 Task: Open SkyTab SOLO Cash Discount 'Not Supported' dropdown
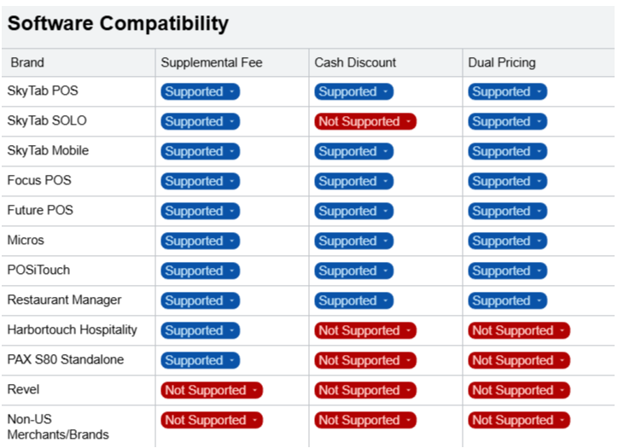pyautogui.click(x=365, y=122)
